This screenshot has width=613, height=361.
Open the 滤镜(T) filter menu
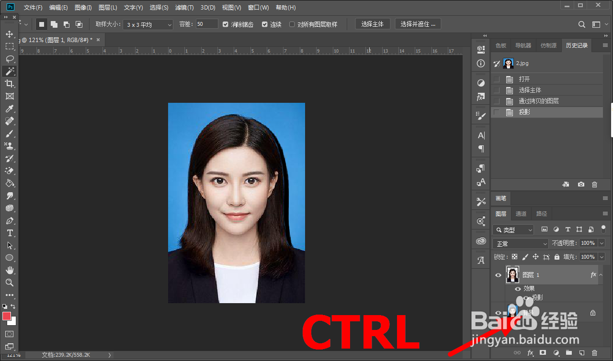click(x=184, y=8)
